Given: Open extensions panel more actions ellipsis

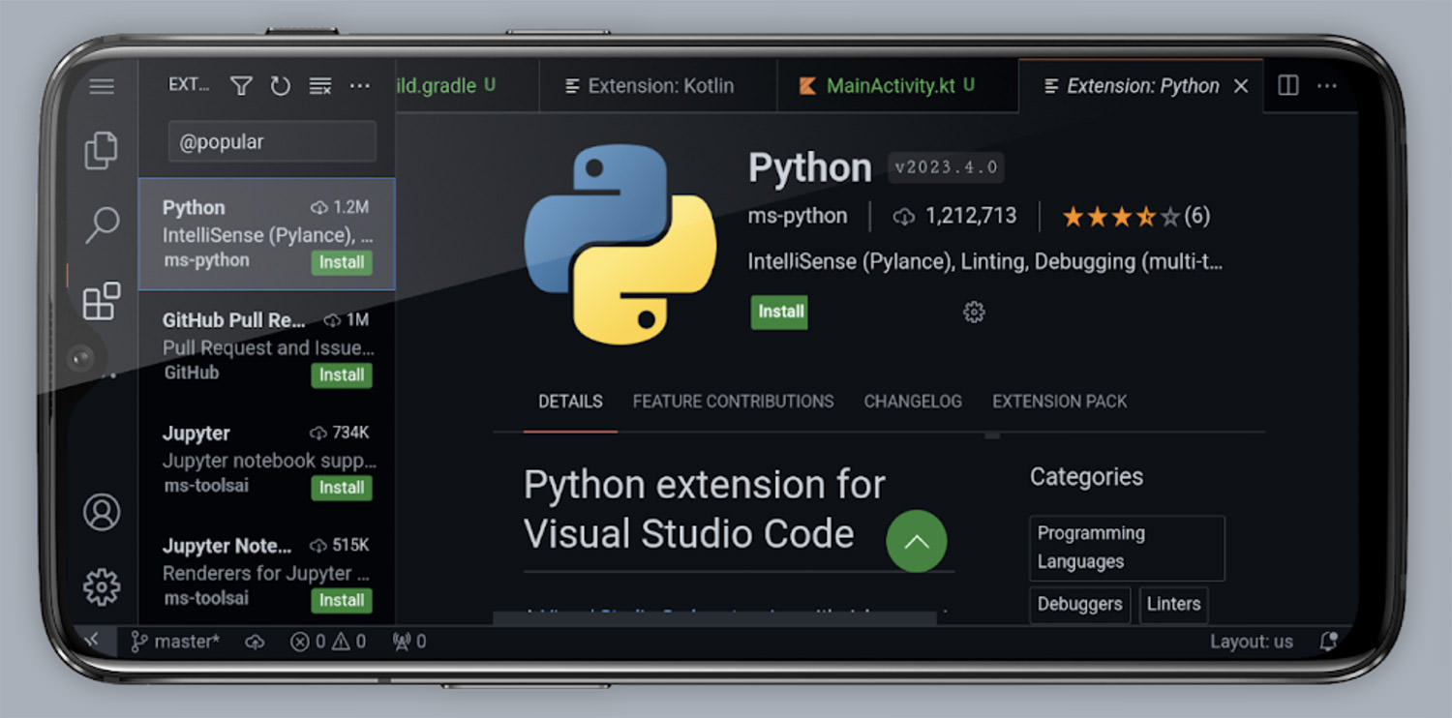Looking at the screenshot, I should click(360, 86).
